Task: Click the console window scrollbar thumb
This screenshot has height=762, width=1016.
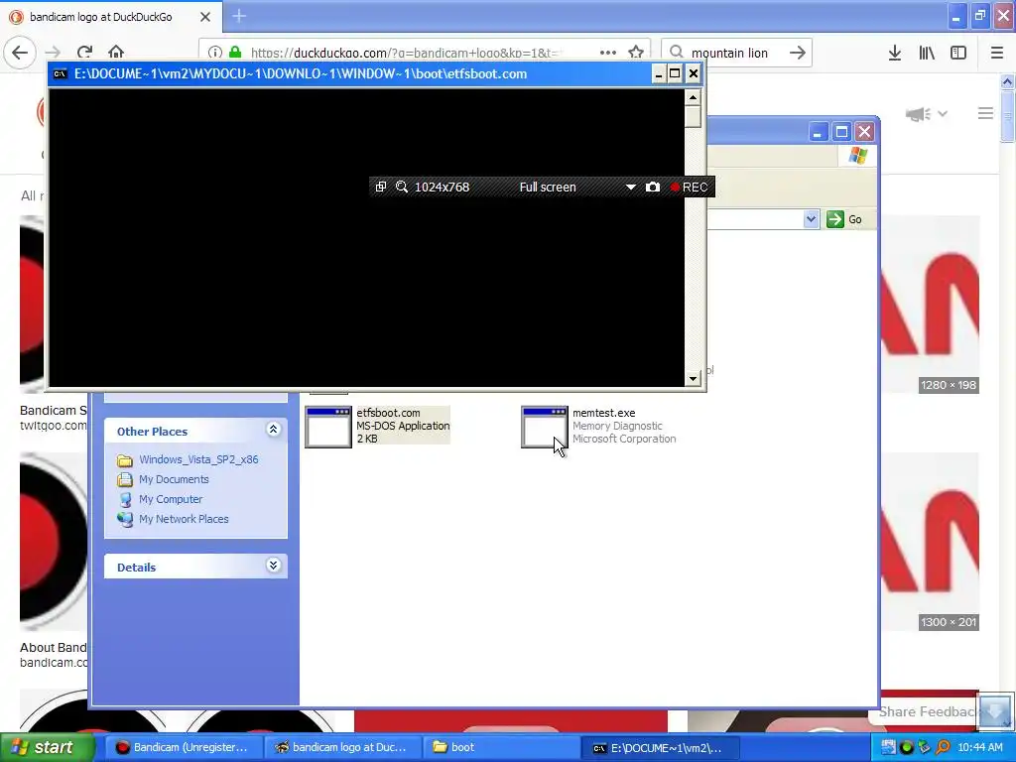Action: tap(693, 117)
